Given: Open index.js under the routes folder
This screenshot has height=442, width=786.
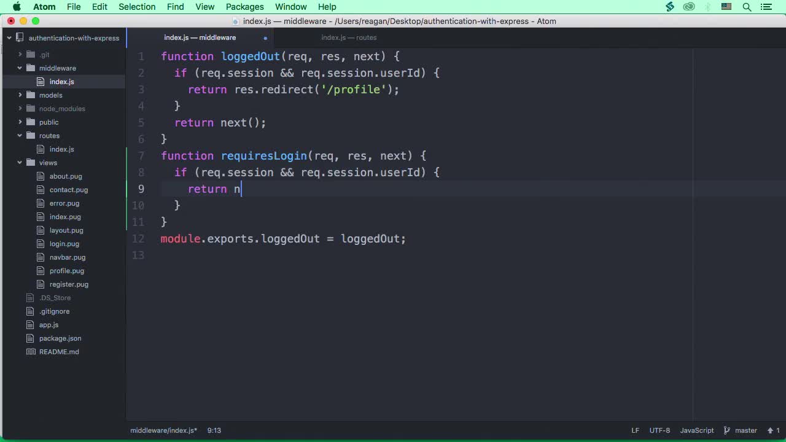Looking at the screenshot, I should (x=62, y=149).
